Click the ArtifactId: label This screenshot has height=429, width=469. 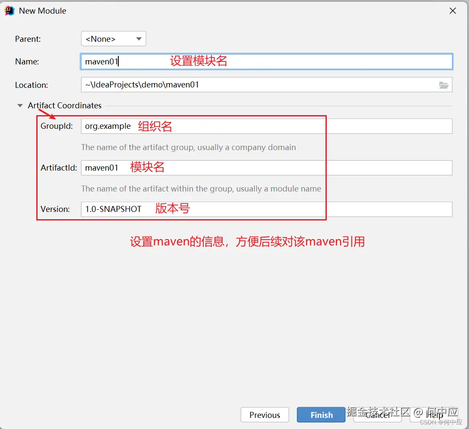coord(59,168)
